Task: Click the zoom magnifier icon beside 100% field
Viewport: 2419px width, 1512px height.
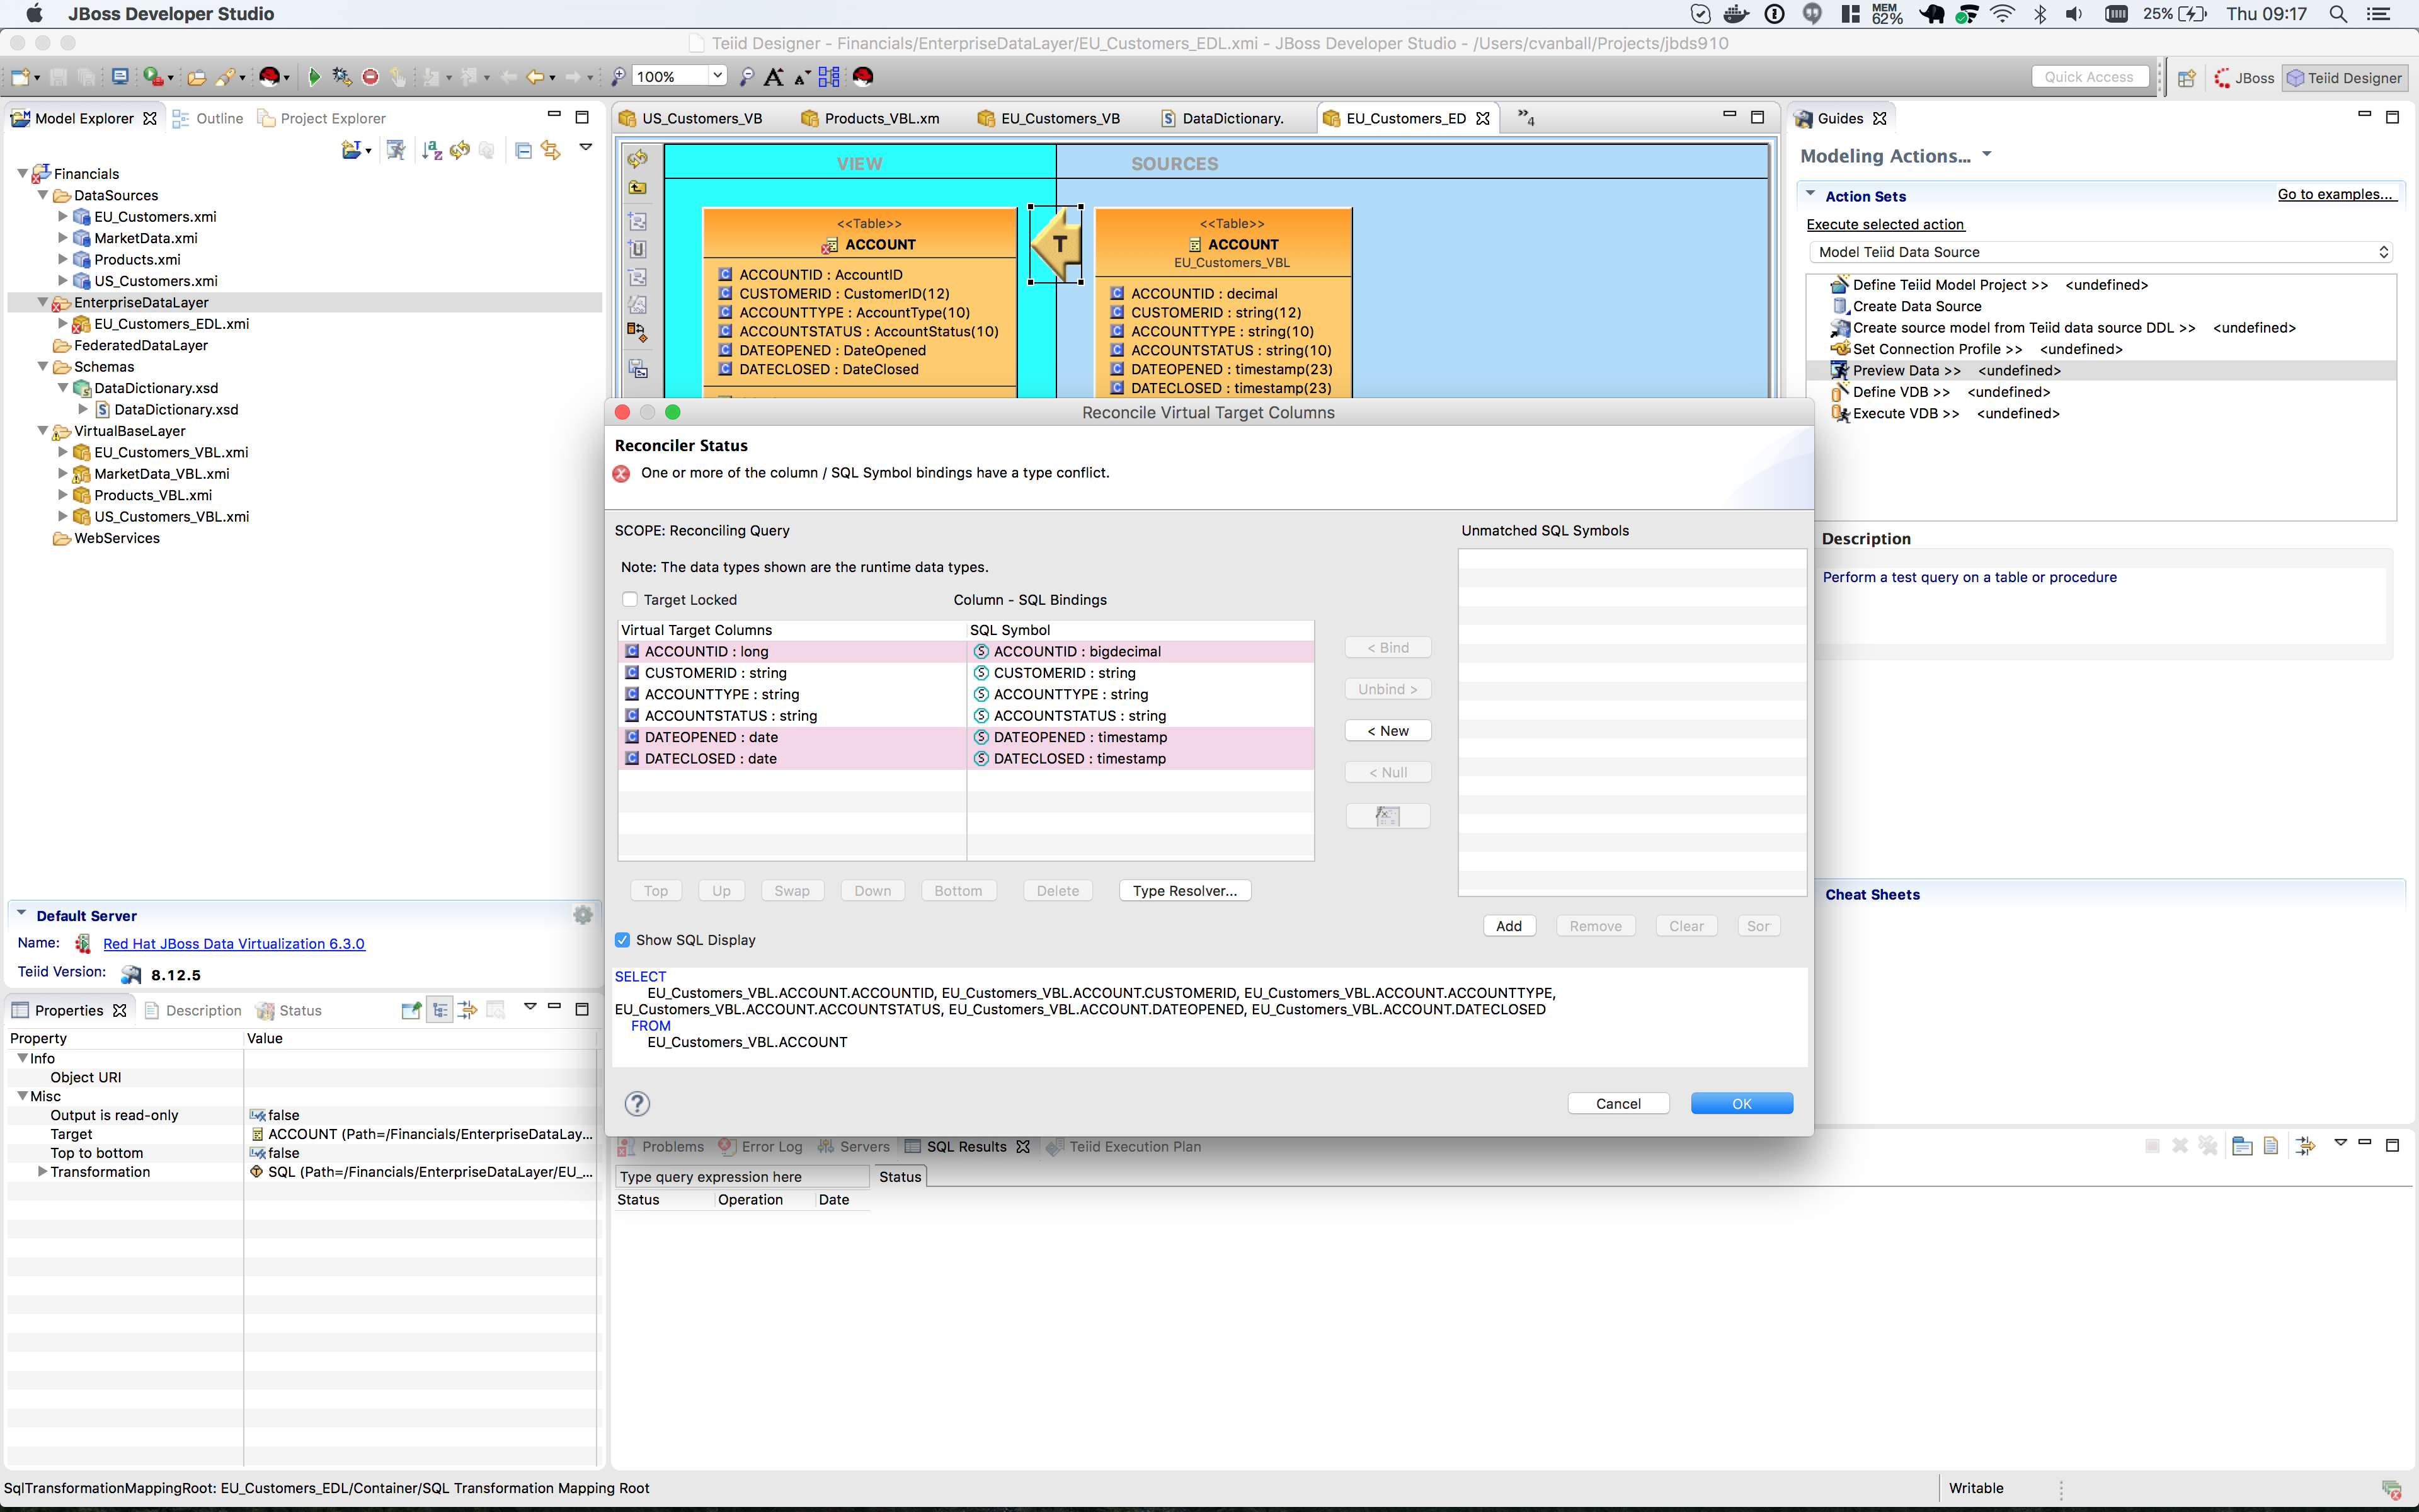Action: [x=619, y=77]
